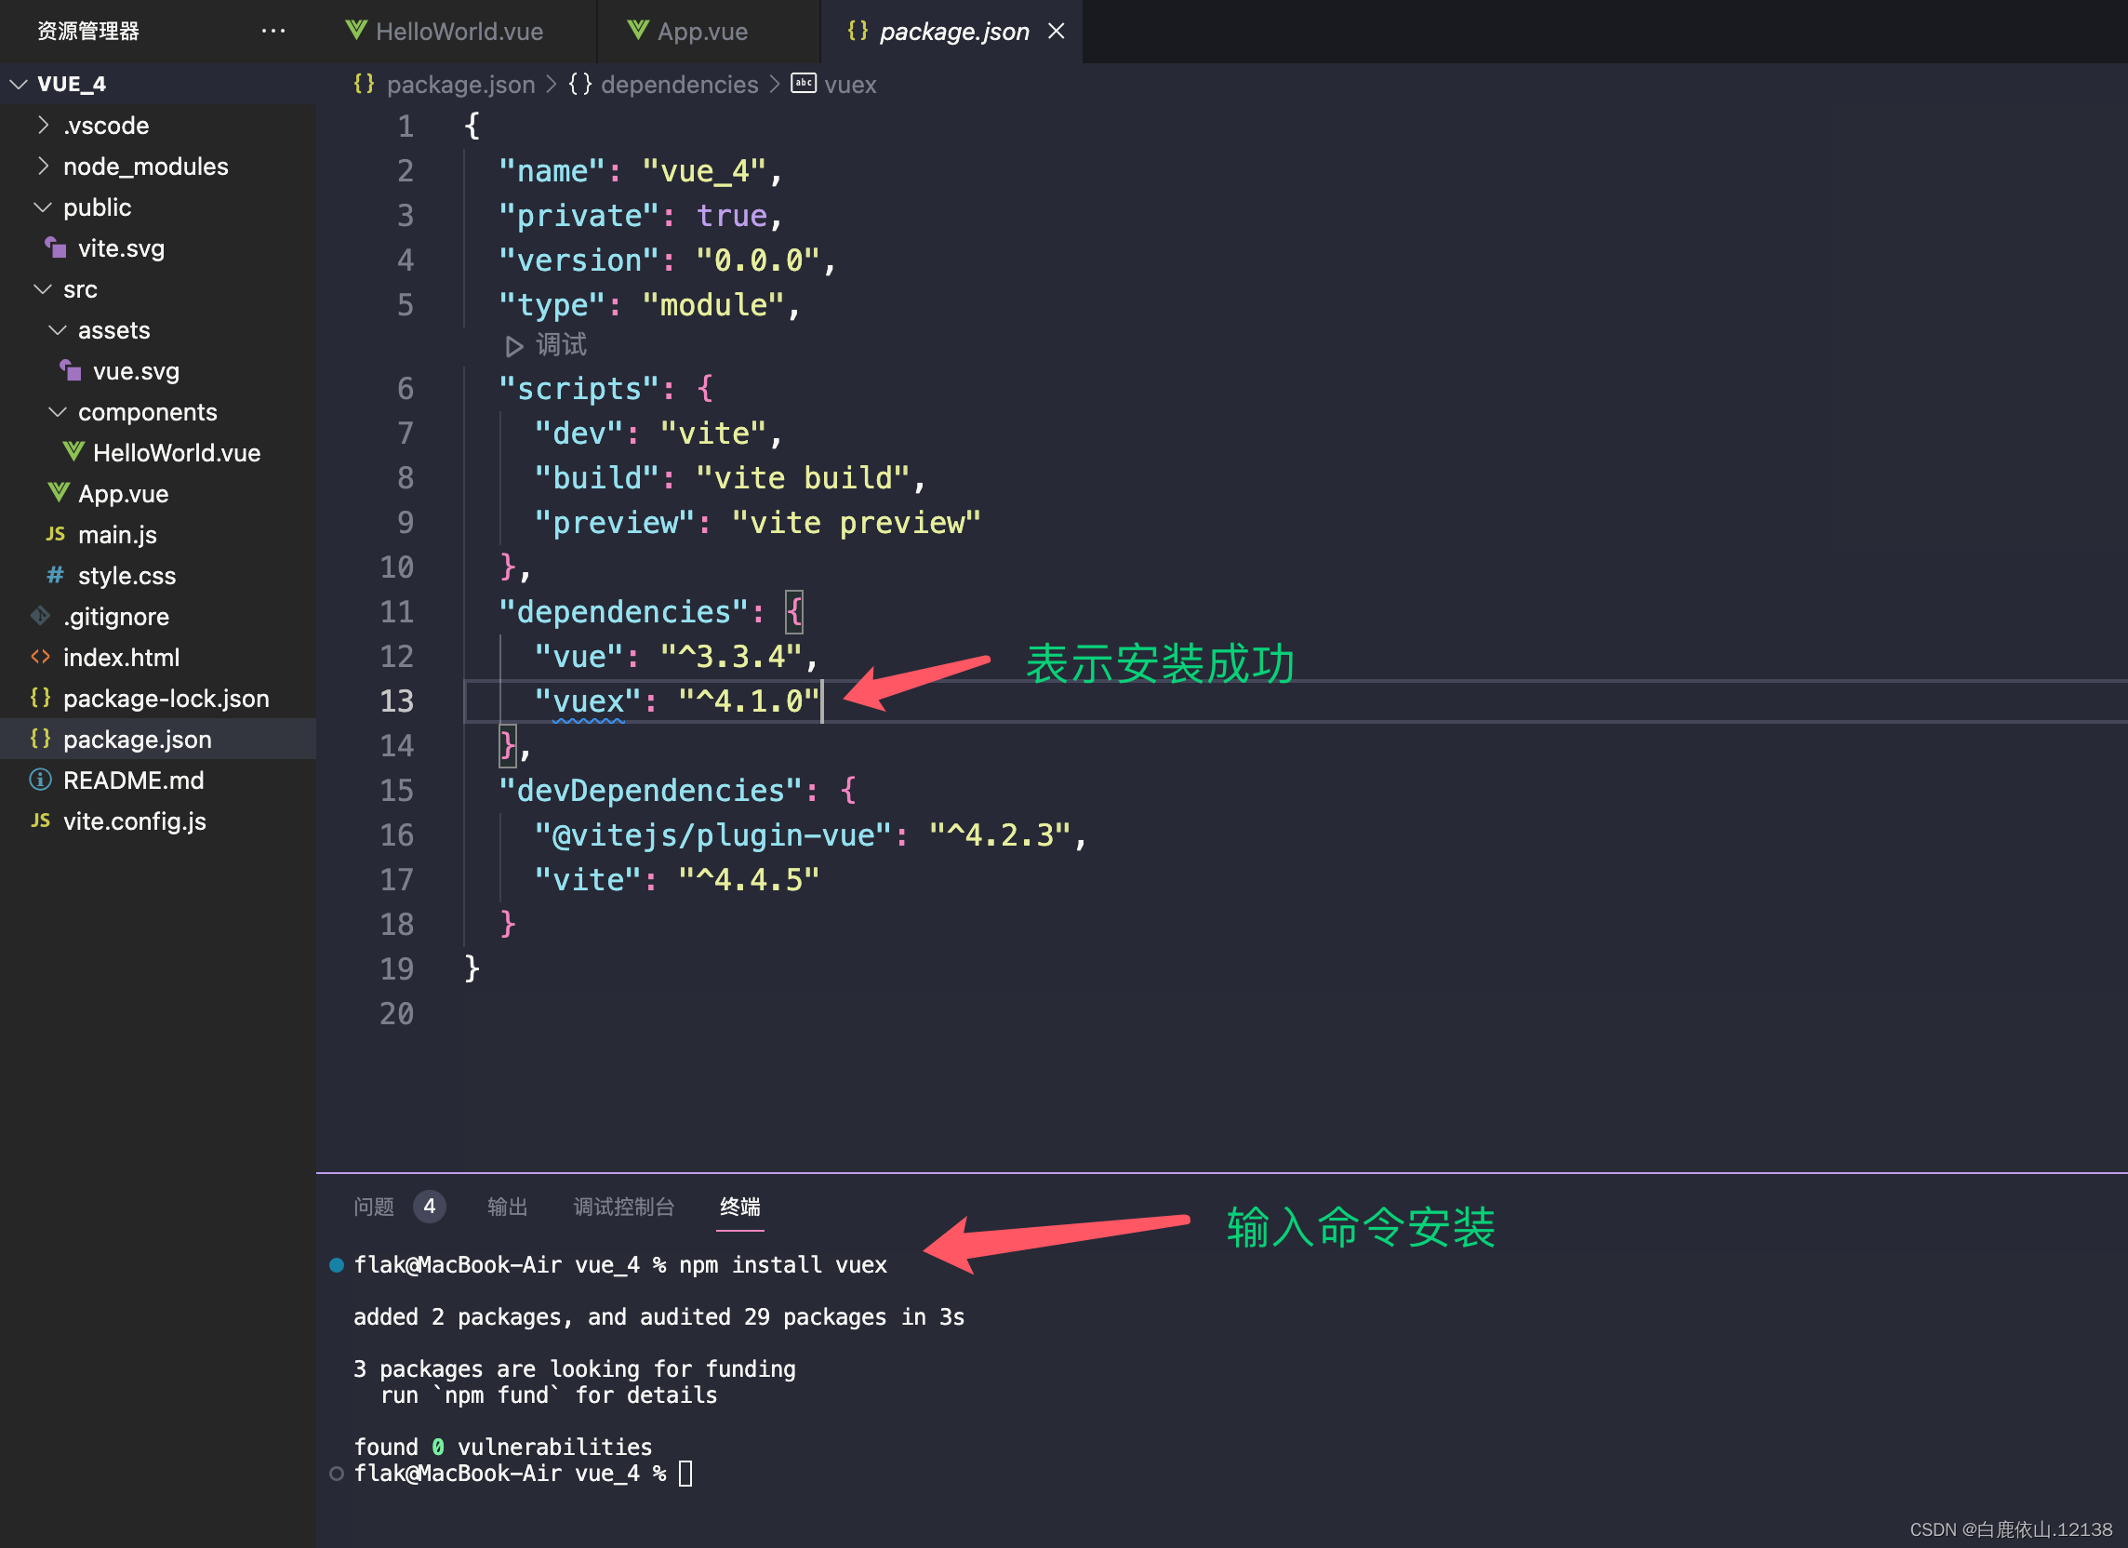Switch to the App.vue editor tab
Screen dimensions: 2128x1548
(702, 32)
